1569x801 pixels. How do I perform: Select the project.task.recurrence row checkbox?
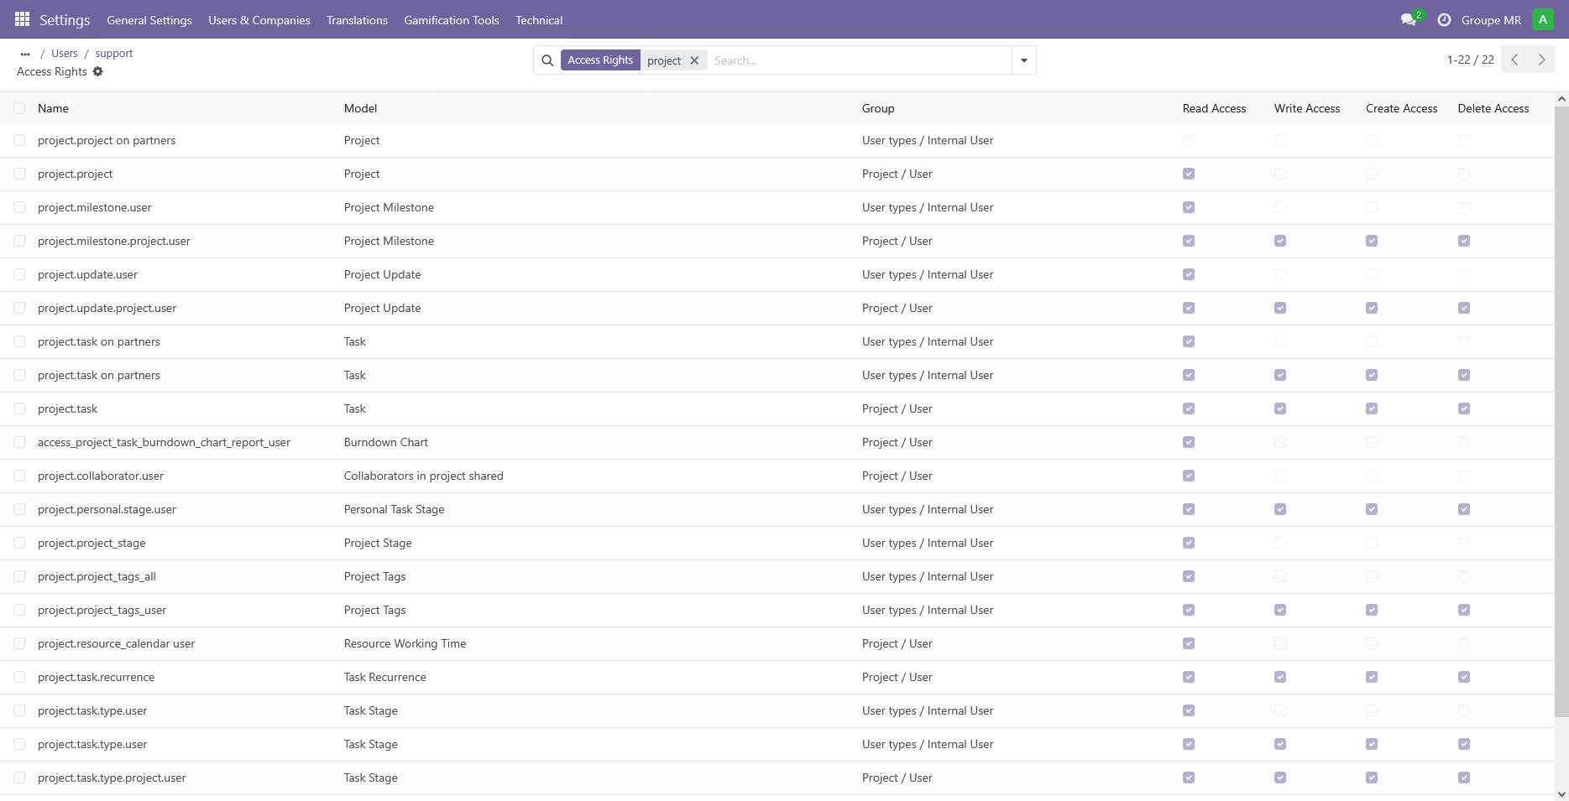point(19,677)
